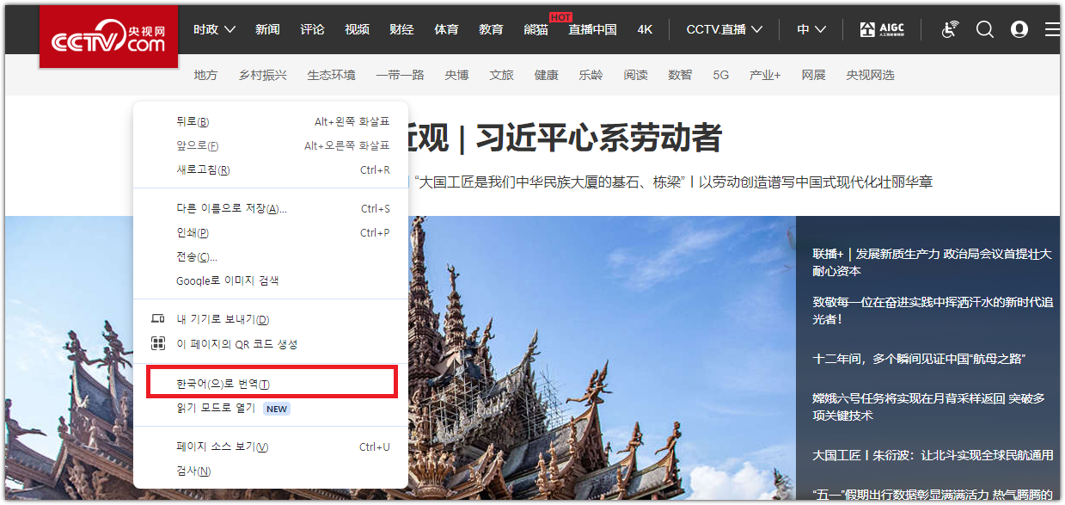
Task: Open the 新闻 nav link
Action: 267,29
